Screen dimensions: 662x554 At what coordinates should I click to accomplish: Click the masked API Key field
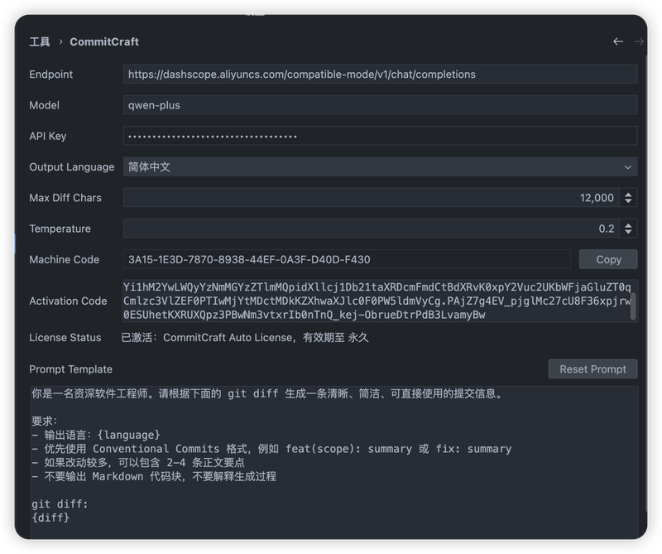[x=380, y=136]
